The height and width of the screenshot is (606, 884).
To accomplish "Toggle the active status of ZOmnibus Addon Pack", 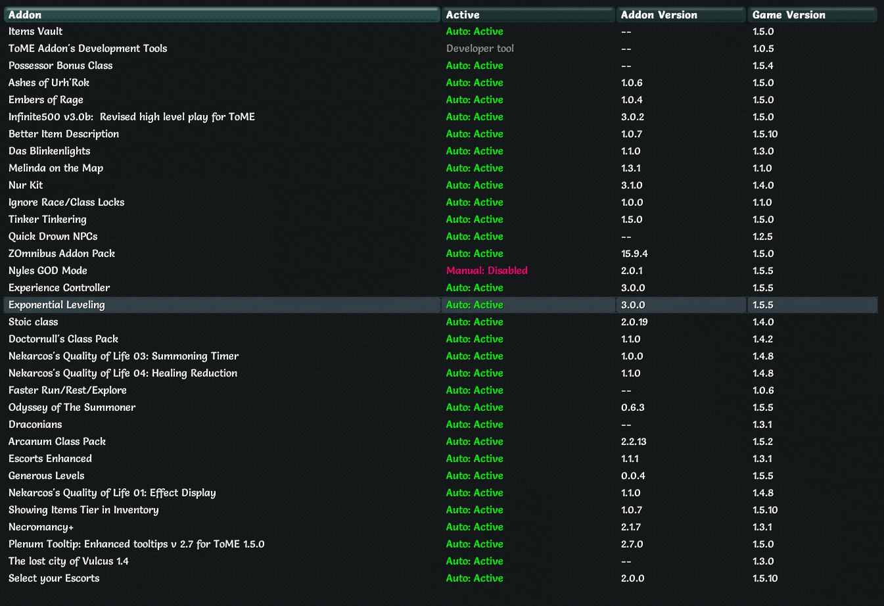I will tap(475, 254).
